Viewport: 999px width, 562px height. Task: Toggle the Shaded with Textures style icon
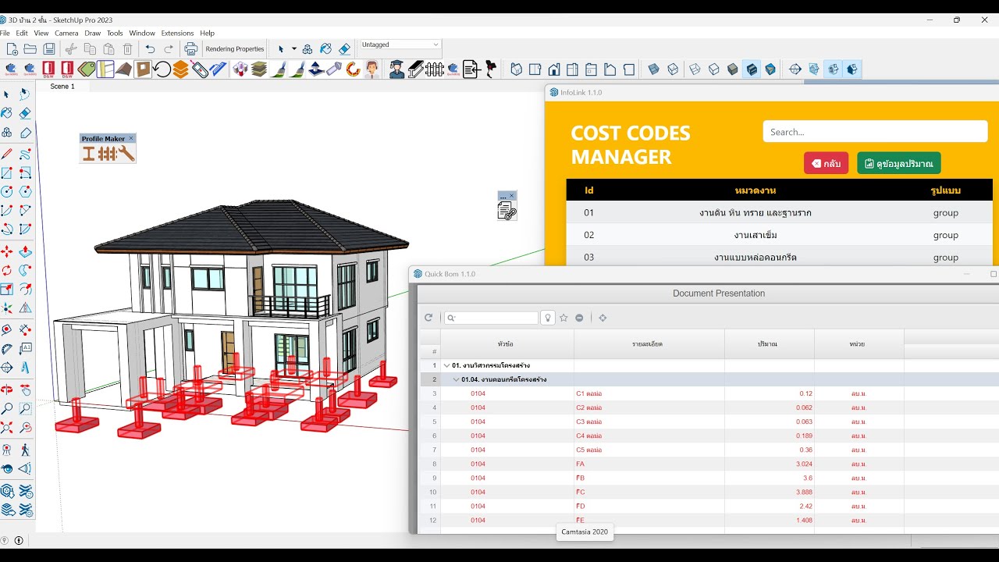click(x=752, y=69)
